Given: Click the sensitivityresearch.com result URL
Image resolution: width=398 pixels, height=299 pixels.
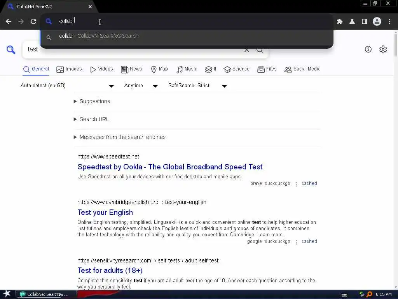Looking at the screenshot, I should coord(148,260).
